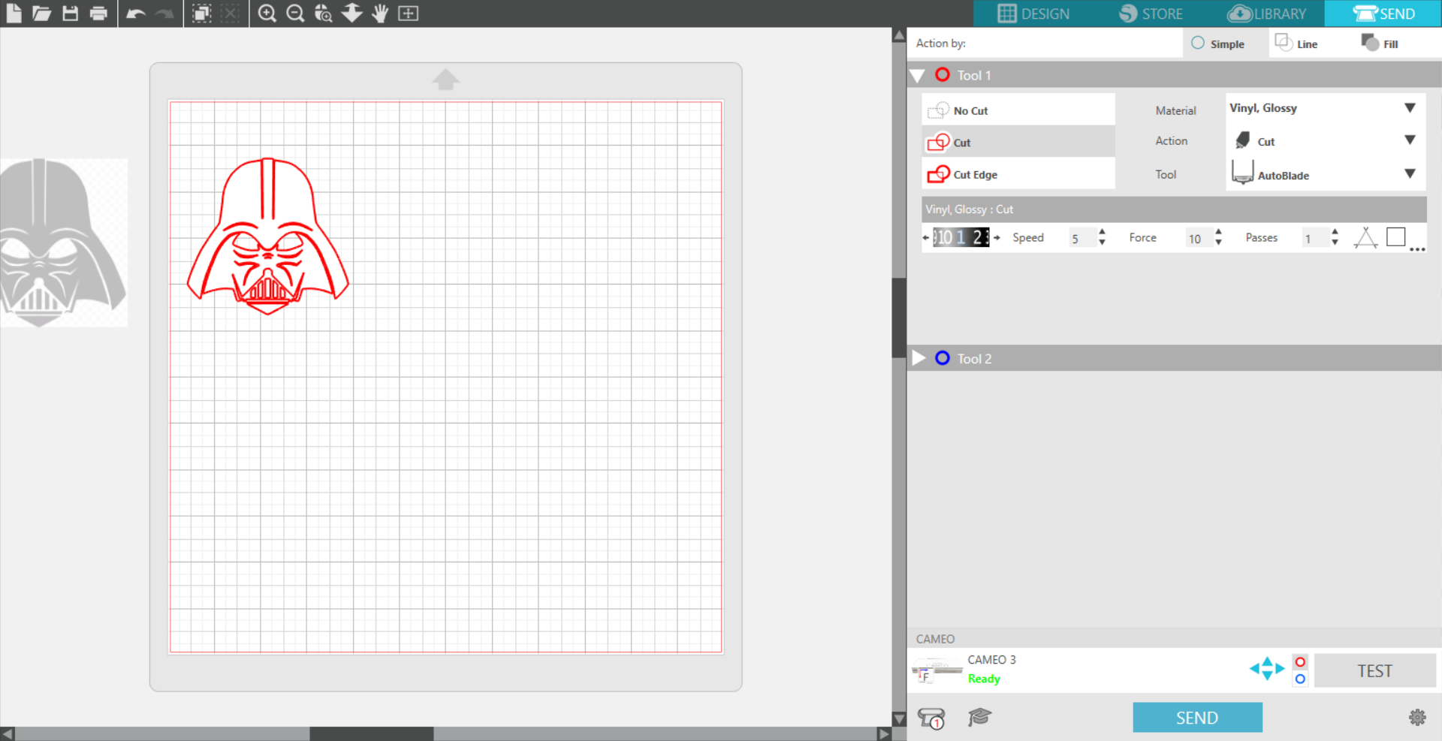Click the gray Darth Vader image off the mat

(x=63, y=242)
